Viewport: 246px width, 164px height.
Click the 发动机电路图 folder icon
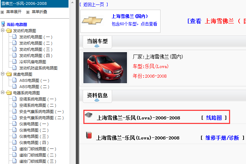click(x=9, y=30)
